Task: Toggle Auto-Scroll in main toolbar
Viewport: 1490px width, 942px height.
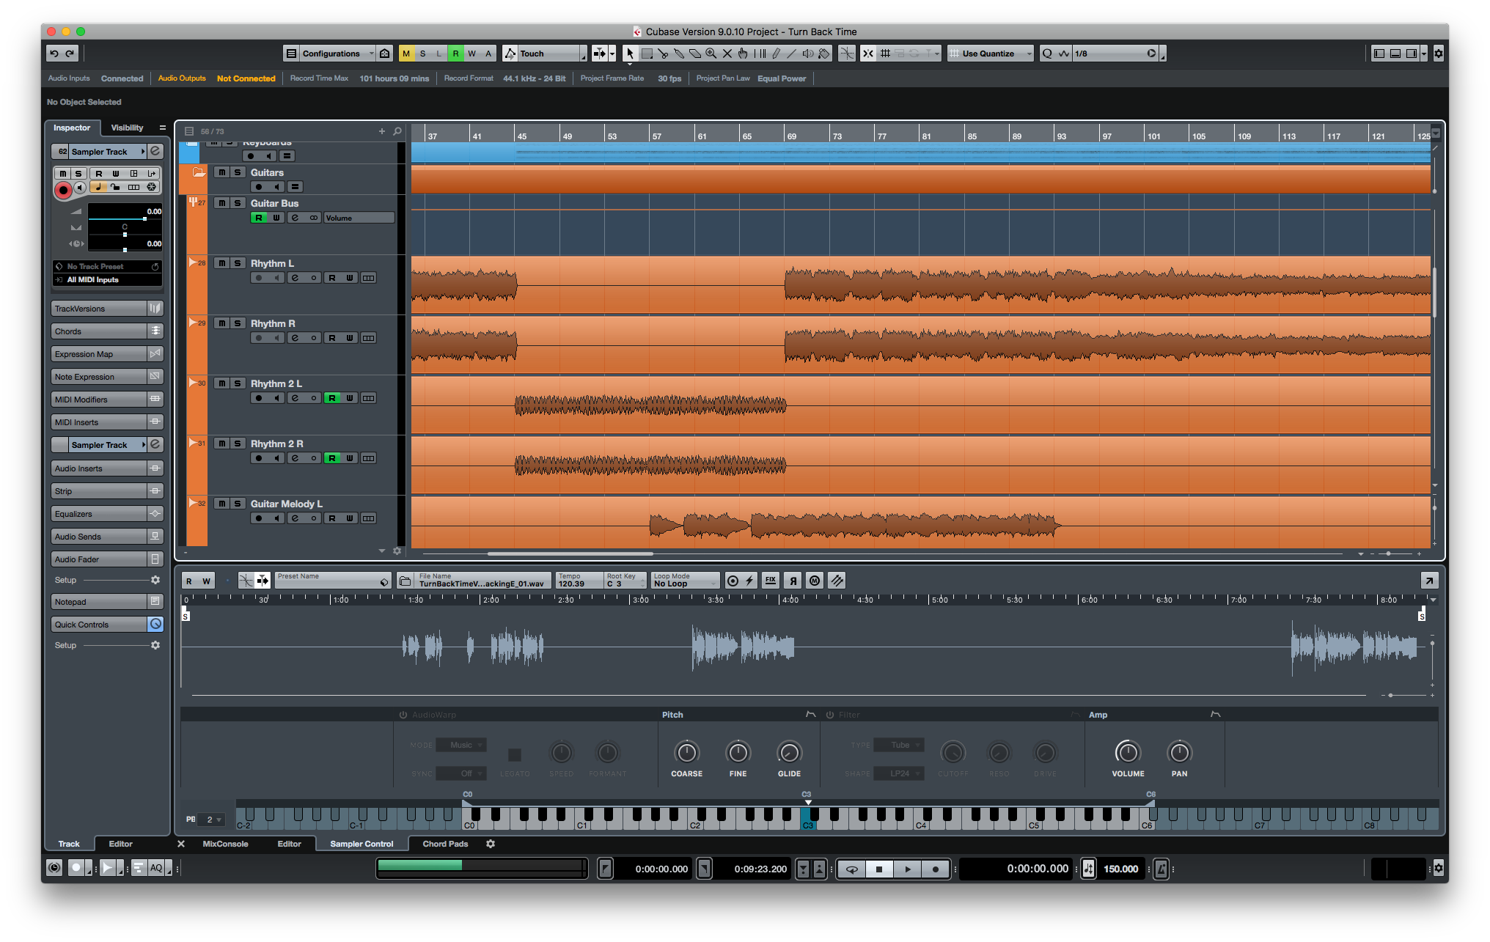Action: [600, 54]
